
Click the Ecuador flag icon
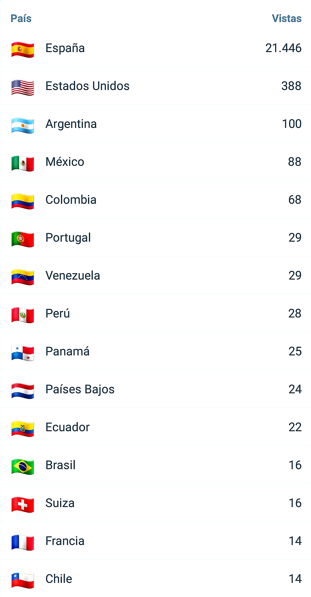click(23, 428)
